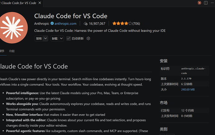The image size is (215, 135).
Task: Open the extension settings gear
Action: pyautogui.click(x=88, y=39)
